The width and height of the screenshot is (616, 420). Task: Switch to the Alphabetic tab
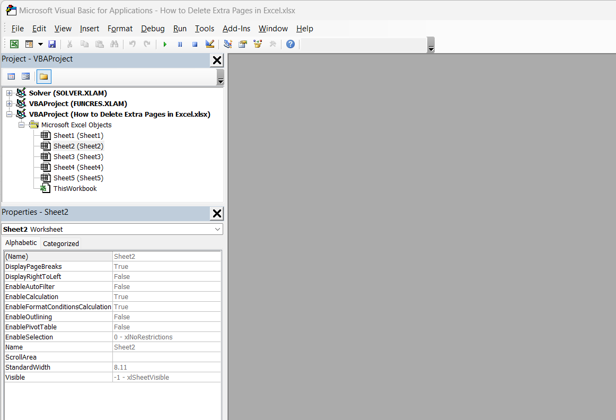pyautogui.click(x=21, y=243)
